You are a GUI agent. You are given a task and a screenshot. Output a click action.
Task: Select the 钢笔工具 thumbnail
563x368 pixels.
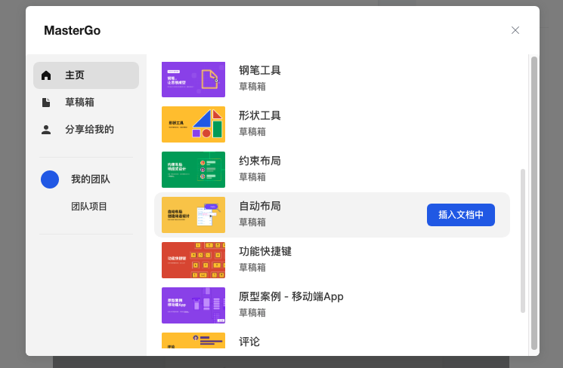(x=193, y=79)
